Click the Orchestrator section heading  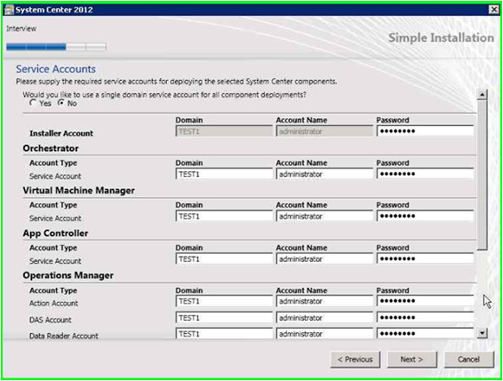pyautogui.click(x=51, y=148)
